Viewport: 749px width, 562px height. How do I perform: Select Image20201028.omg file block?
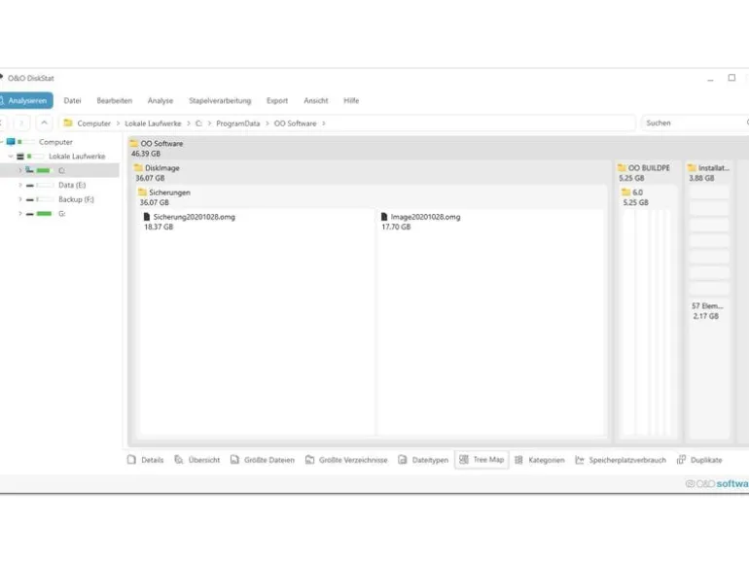tap(490, 322)
